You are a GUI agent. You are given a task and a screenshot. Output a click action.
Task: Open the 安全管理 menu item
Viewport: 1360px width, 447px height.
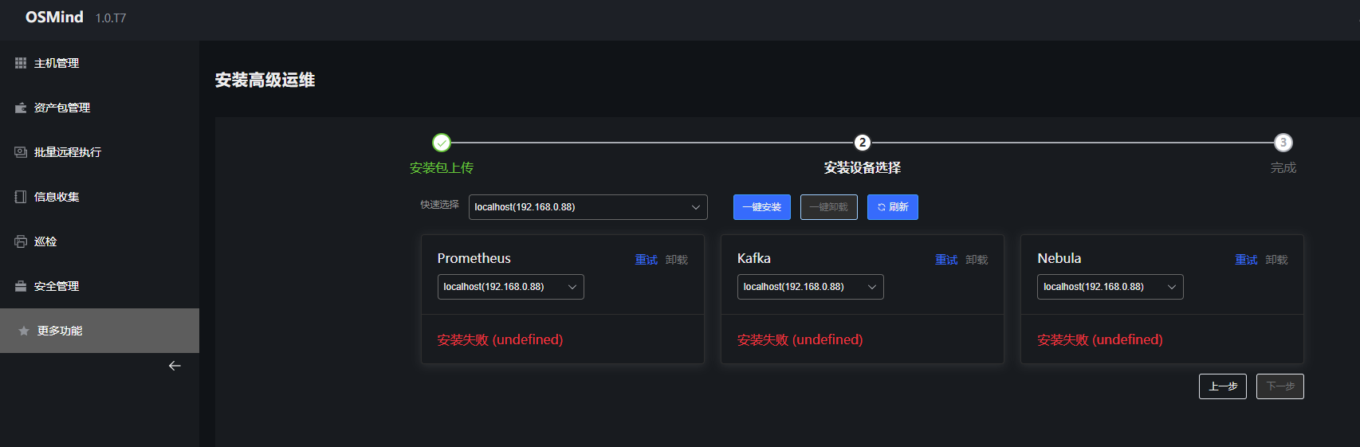pos(57,286)
